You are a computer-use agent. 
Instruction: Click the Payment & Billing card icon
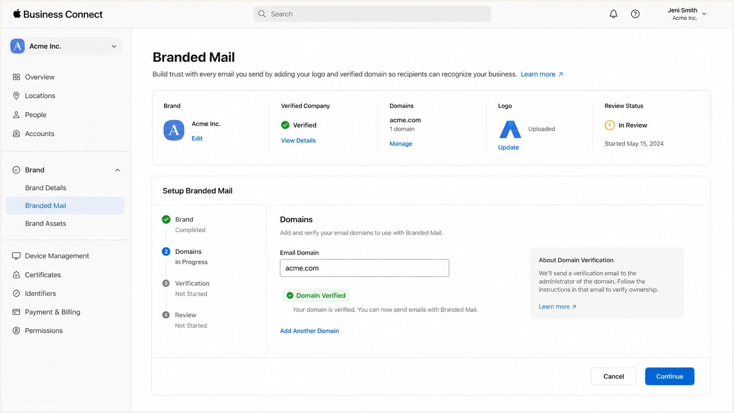pyautogui.click(x=16, y=312)
